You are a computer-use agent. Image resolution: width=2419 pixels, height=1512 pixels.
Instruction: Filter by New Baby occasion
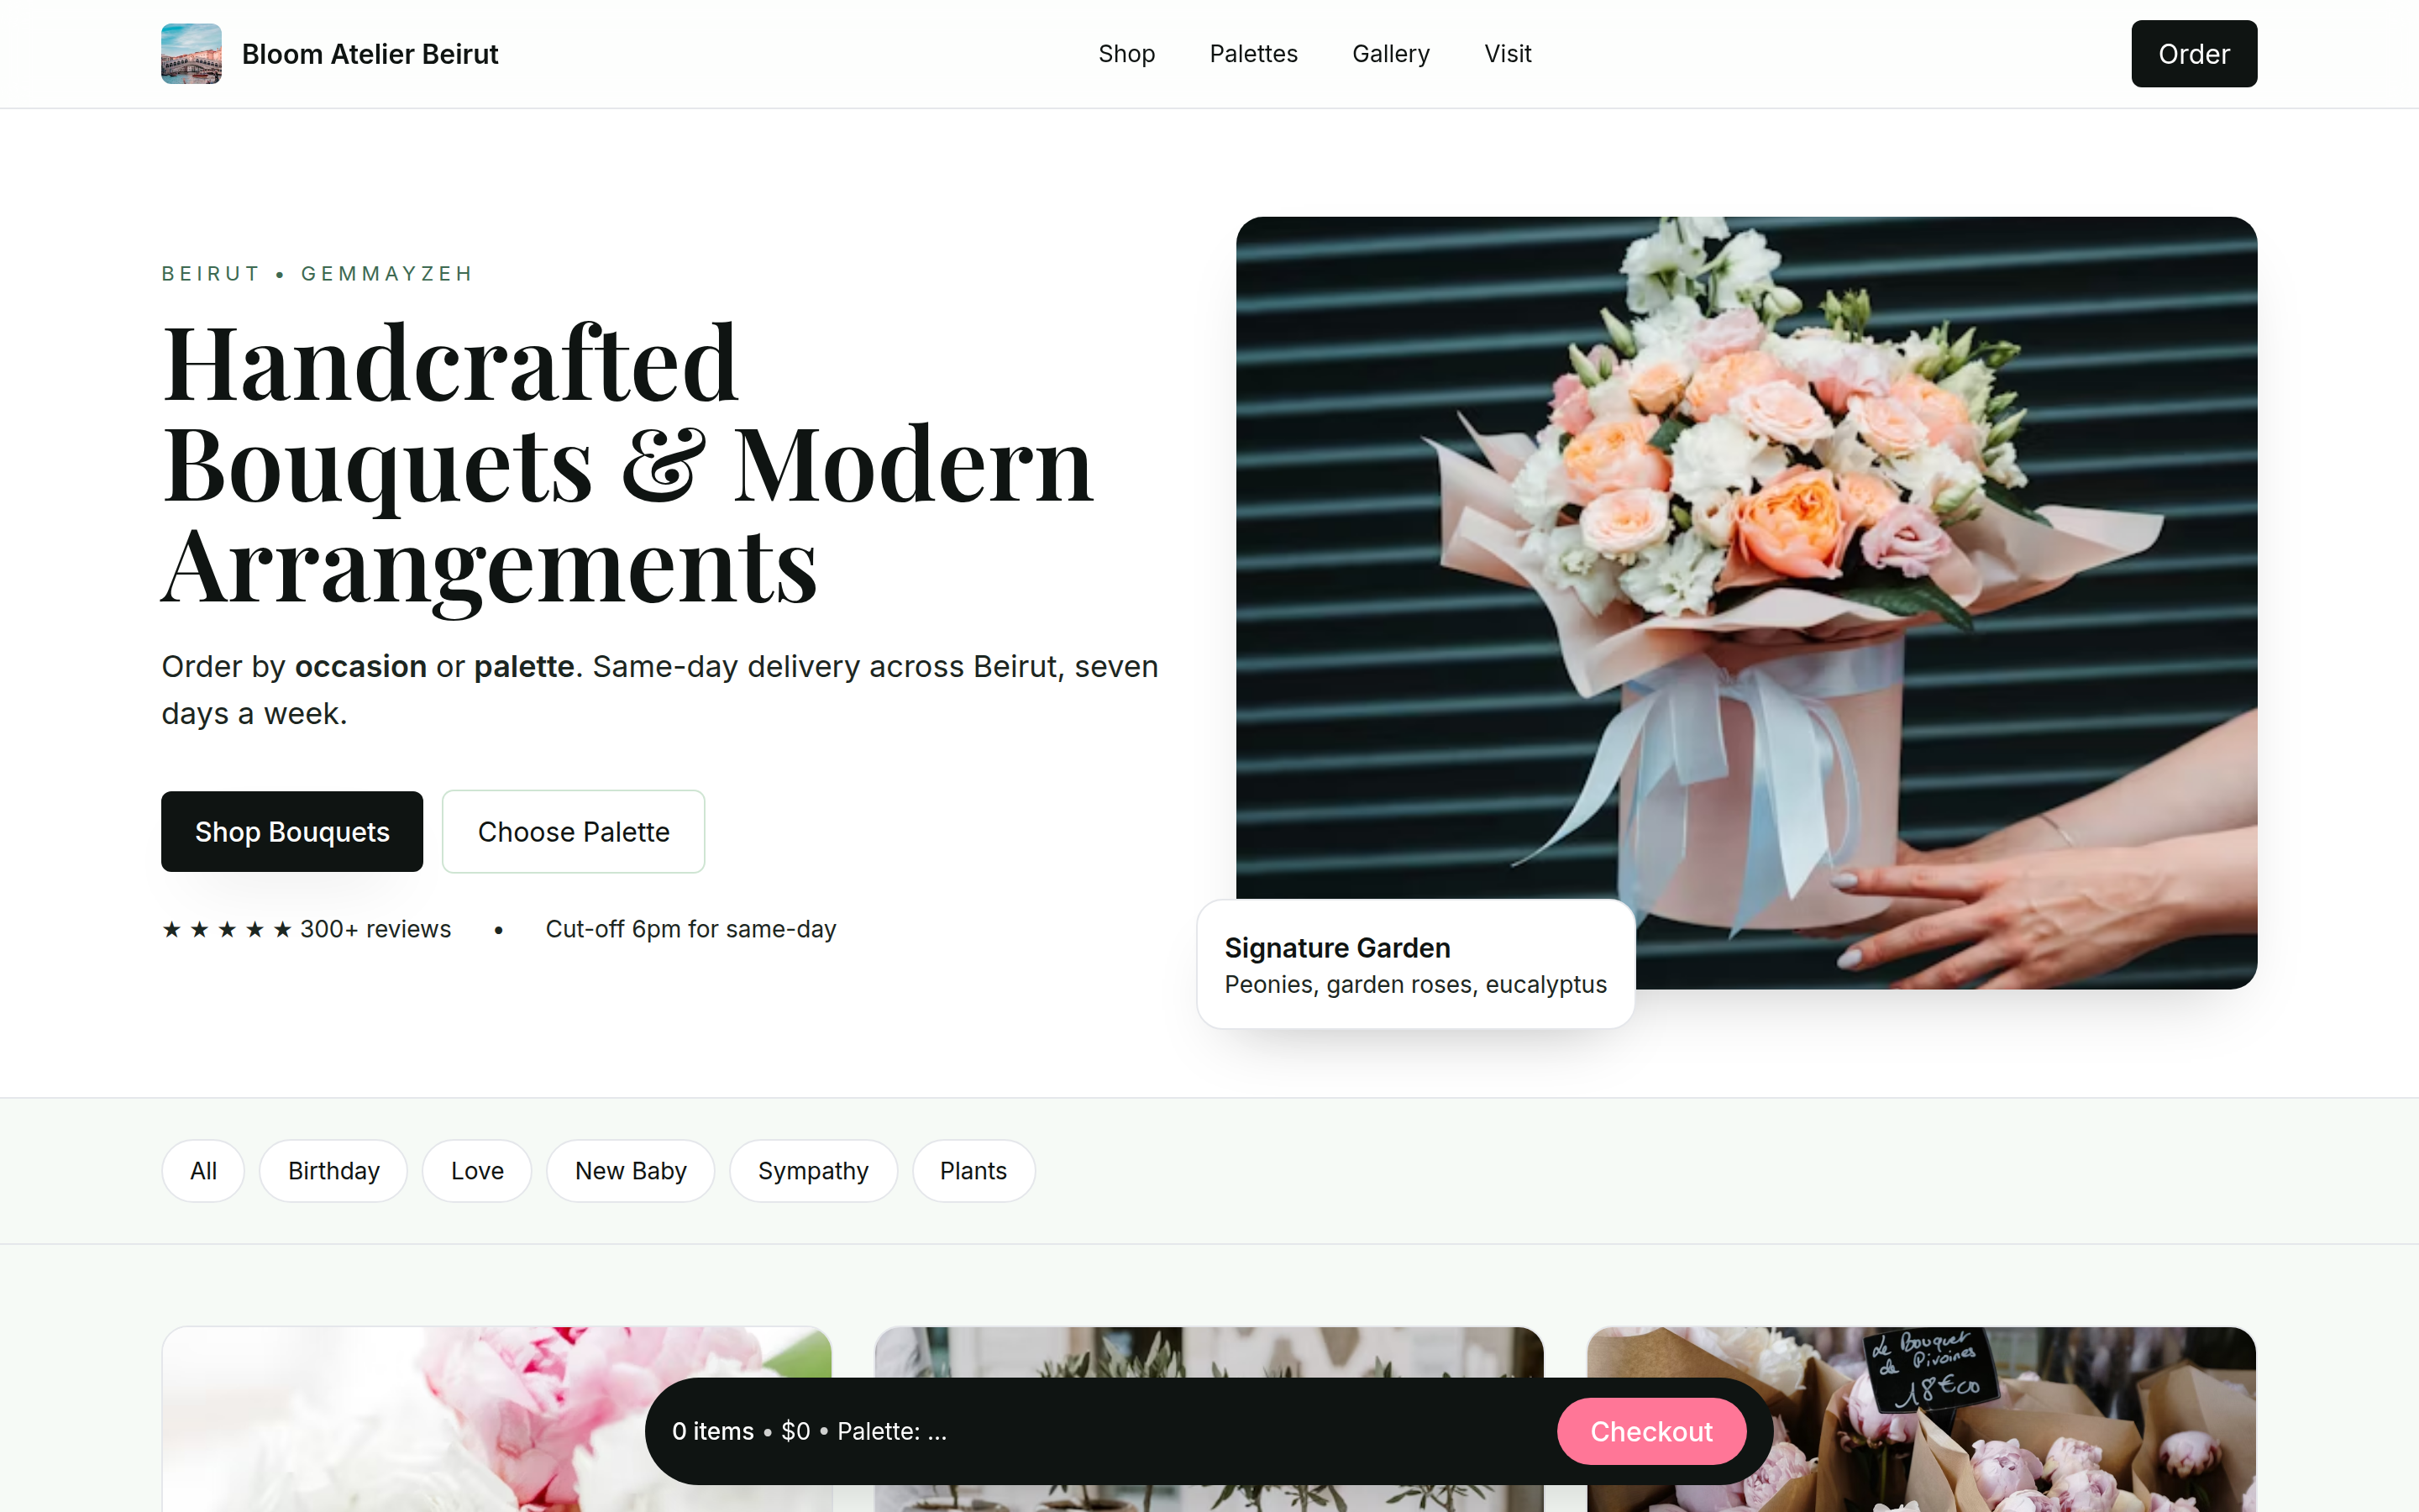click(x=630, y=1170)
